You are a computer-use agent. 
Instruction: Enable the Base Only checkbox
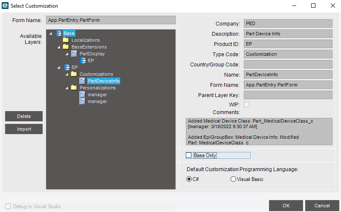click(189, 155)
